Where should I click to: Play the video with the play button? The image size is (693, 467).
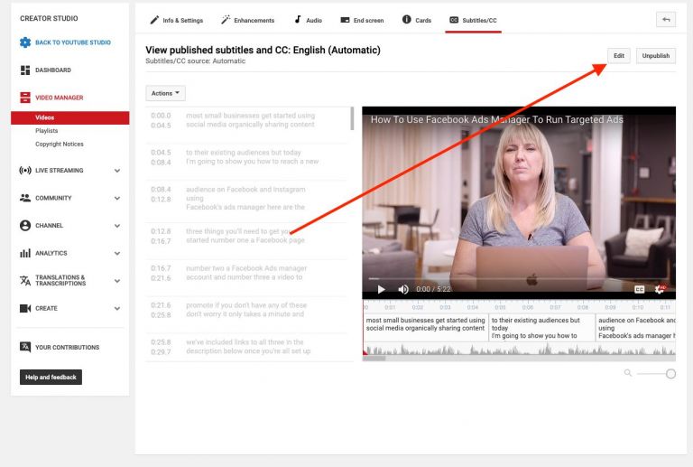click(x=381, y=289)
